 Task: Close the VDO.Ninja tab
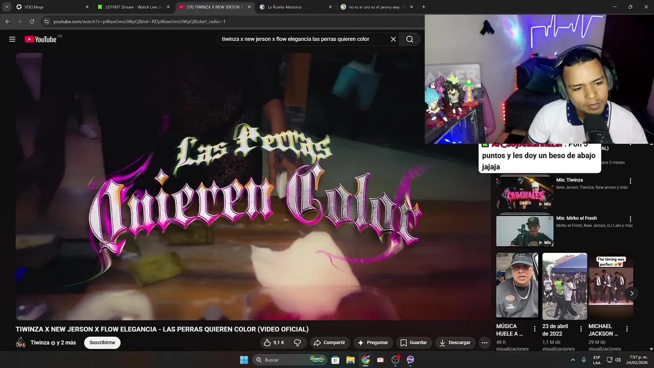click(87, 7)
